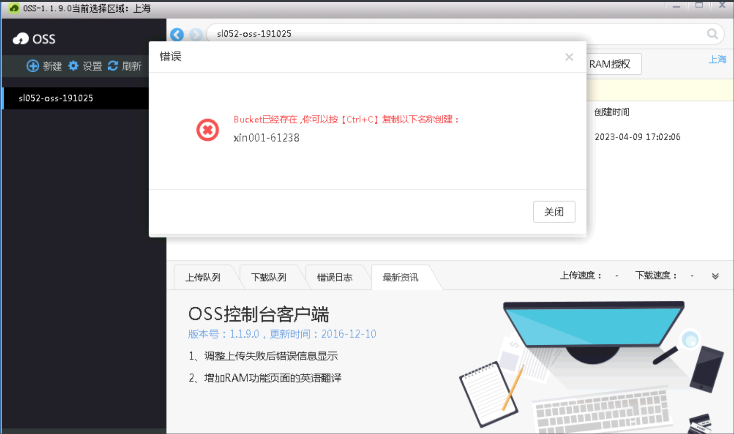
Task: Click the version 1.1.9.0 info line
Action: pyautogui.click(x=282, y=334)
